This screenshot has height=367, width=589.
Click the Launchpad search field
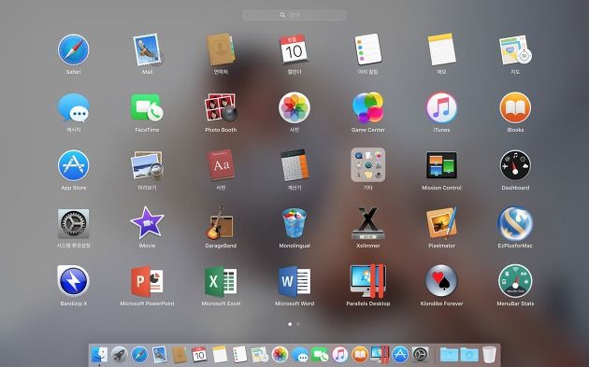point(294,15)
